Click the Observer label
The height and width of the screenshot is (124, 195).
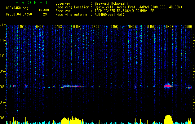pos(63,3)
